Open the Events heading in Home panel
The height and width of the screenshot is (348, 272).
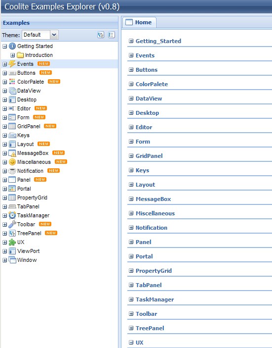click(x=145, y=55)
